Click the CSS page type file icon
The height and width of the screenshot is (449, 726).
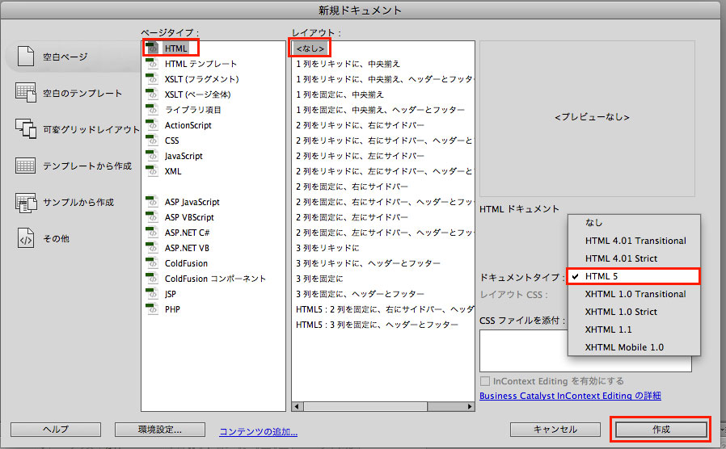point(152,140)
